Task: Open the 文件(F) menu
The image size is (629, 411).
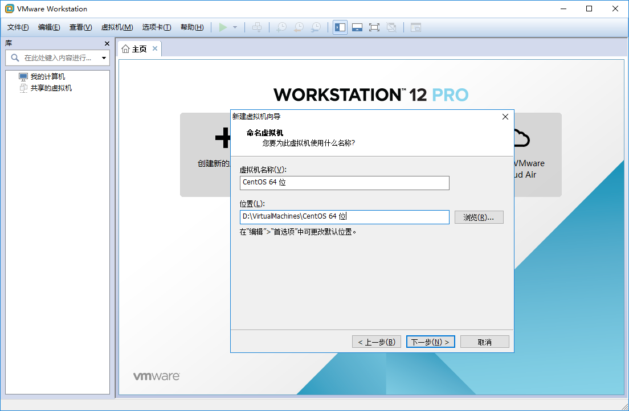Action: click(18, 27)
